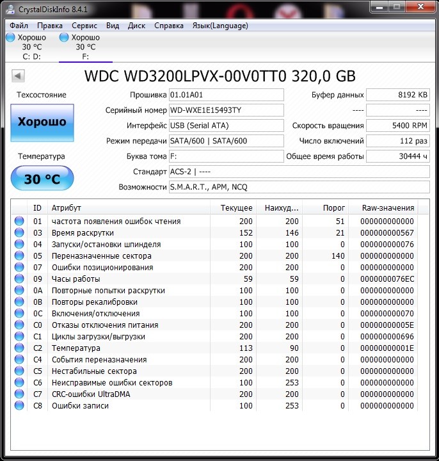Click status orb for attribute C2 Температура
439x461 pixels.
(19, 348)
